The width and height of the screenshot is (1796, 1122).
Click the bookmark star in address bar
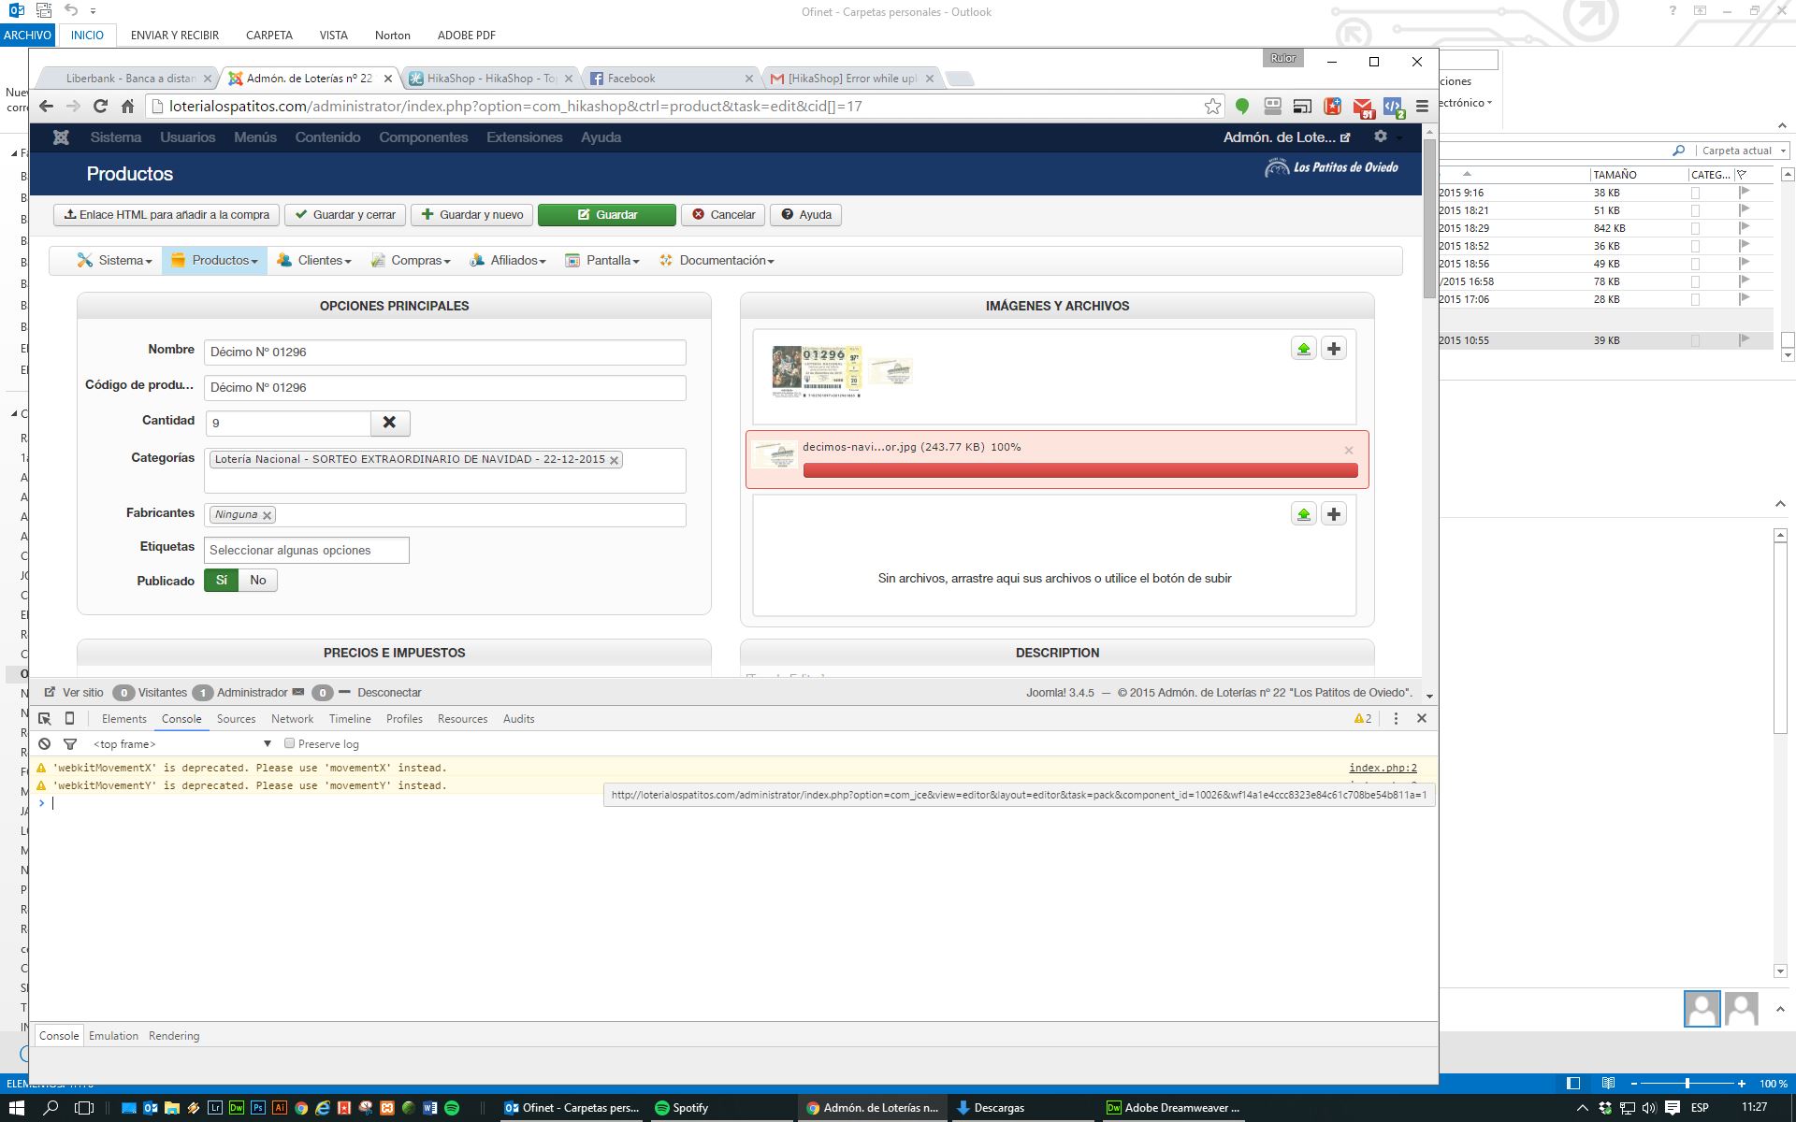[x=1212, y=106]
